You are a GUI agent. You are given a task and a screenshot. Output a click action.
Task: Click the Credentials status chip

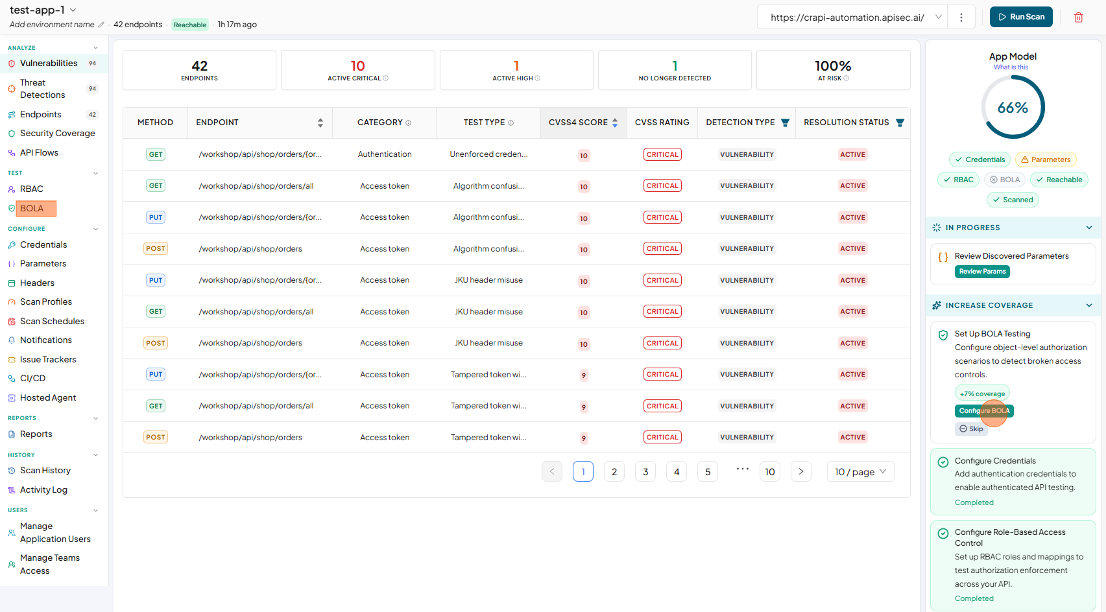(980, 159)
